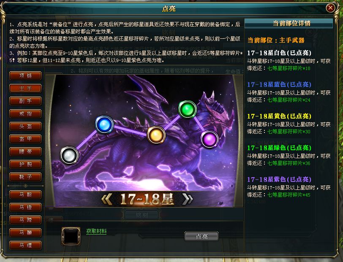Choose the 头盔 helmet slot
Viewport: 343px width, 262px height.
[x=25, y=126]
